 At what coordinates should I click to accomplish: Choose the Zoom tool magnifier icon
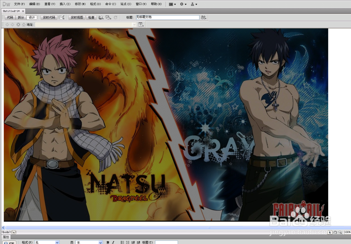point(340,232)
